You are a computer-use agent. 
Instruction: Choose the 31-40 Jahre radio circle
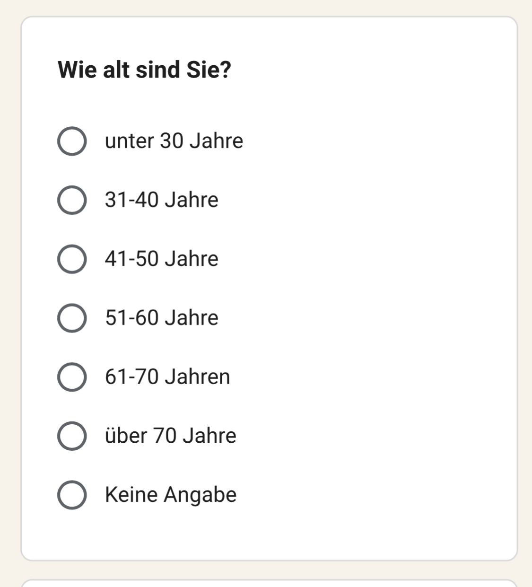pos(72,200)
